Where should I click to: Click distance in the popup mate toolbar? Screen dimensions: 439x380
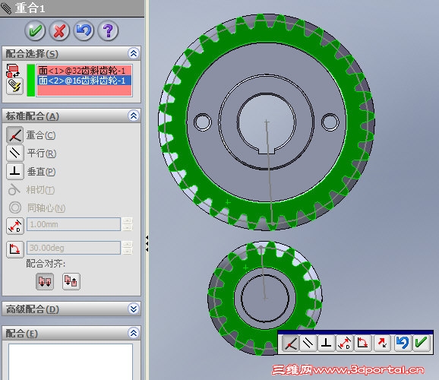click(x=344, y=343)
